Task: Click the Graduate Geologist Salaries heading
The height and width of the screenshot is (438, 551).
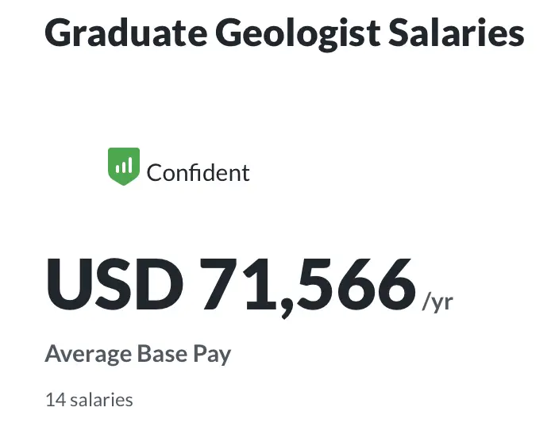Action: pyautogui.click(x=284, y=34)
